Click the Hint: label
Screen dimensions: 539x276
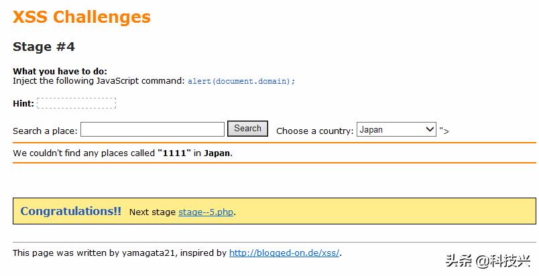coord(23,103)
